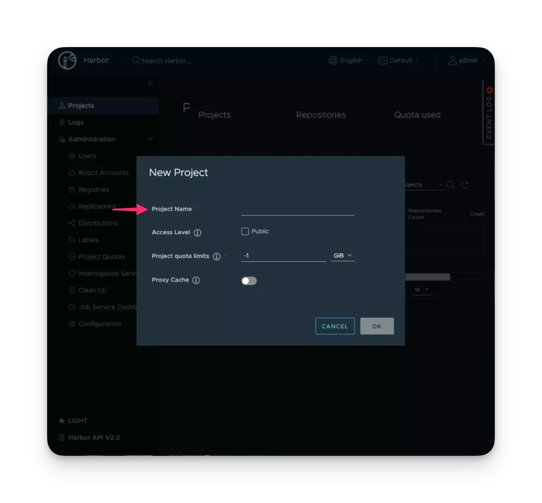Enable the Public access checkbox
This screenshot has height=503, width=542.
point(244,231)
